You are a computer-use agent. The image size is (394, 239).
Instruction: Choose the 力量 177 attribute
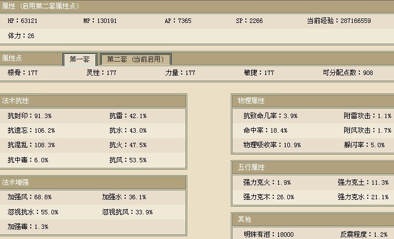pos(180,73)
